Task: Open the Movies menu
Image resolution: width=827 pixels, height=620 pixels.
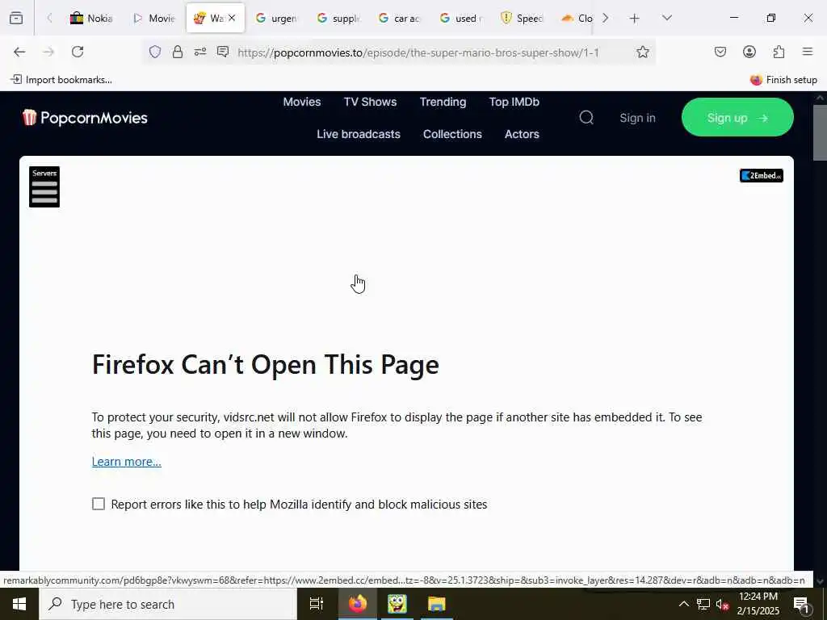Action: (x=302, y=102)
